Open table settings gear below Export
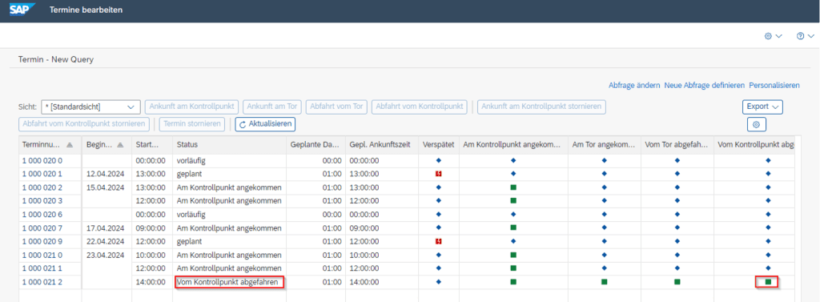 (757, 125)
